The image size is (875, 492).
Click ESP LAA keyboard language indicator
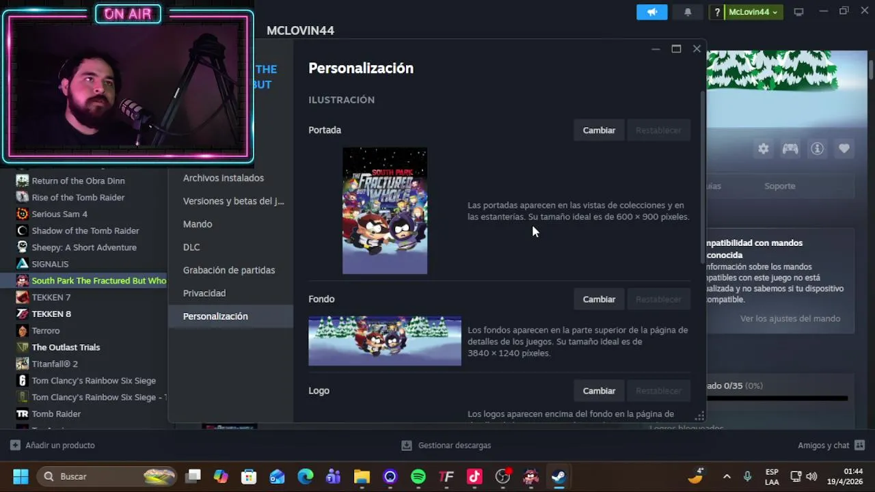(772, 476)
